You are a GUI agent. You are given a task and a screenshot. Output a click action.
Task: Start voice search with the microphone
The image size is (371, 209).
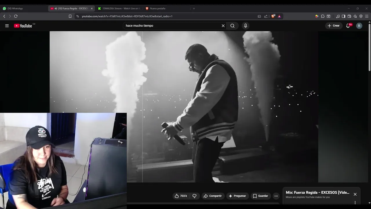(x=245, y=26)
